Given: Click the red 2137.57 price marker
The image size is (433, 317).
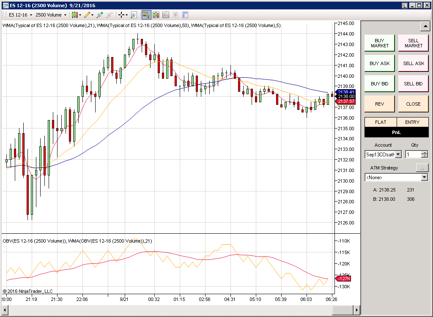Looking at the screenshot, I should [345, 101].
